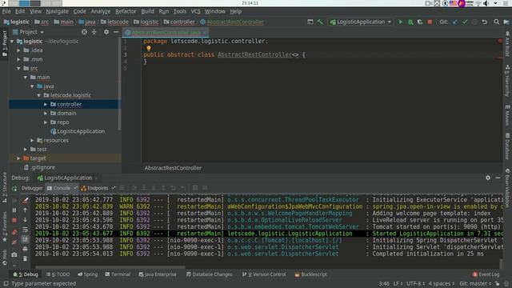The image size is (512, 288).
Task: Open the Terminal tool window
Action: click(118, 274)
